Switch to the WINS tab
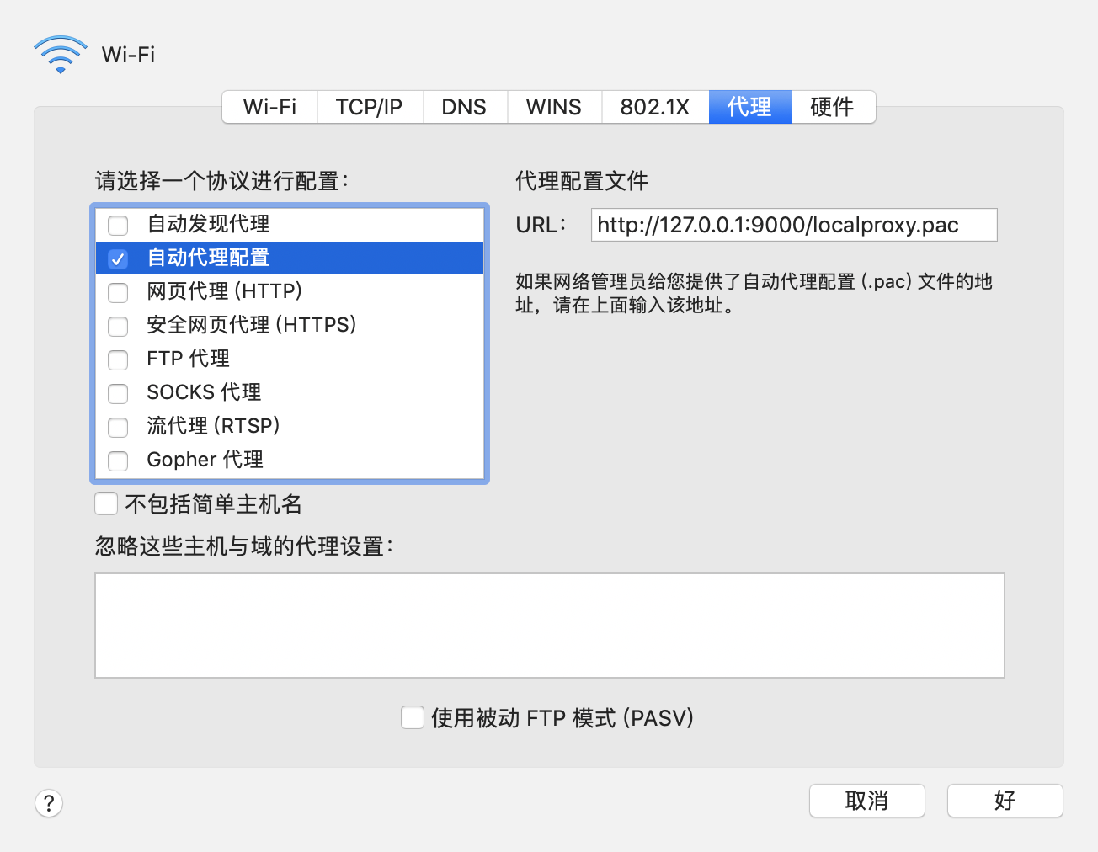Image resolution: width=1098 pixels, height=852 pixels. coord(553,107)
